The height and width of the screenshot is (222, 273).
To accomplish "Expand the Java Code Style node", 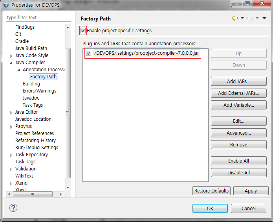I will [x=11, y=56].
